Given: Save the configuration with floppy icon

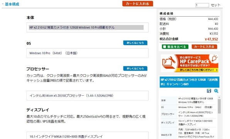Looking at the screenshot, I should (x=209, y=91).
